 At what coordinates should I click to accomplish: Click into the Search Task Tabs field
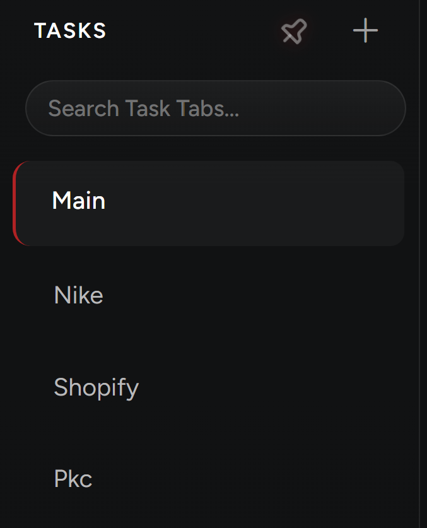pyautogui.click(x=215, y=108)
